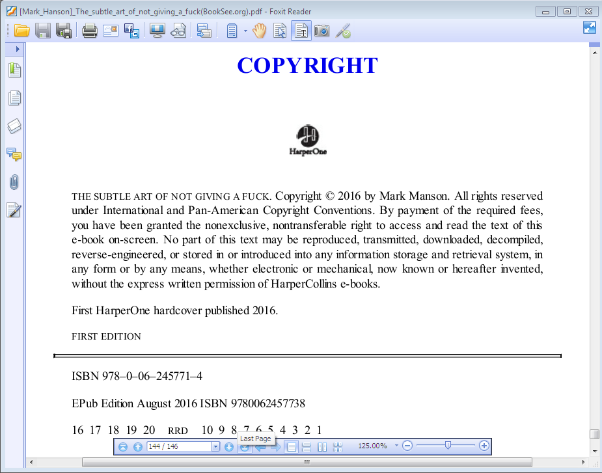This screenshot has height=473, width=602.
Task: Click the scroll left arrow
Action: (x=31, y=462)
